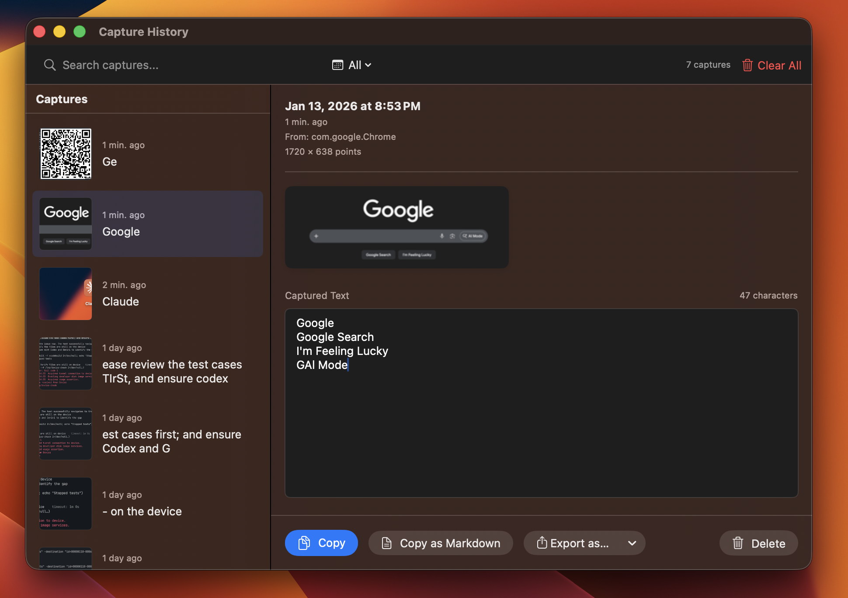Click the document icon on Copy as Markdown
The image size is (848, 598).
click(x=386, y=543)
